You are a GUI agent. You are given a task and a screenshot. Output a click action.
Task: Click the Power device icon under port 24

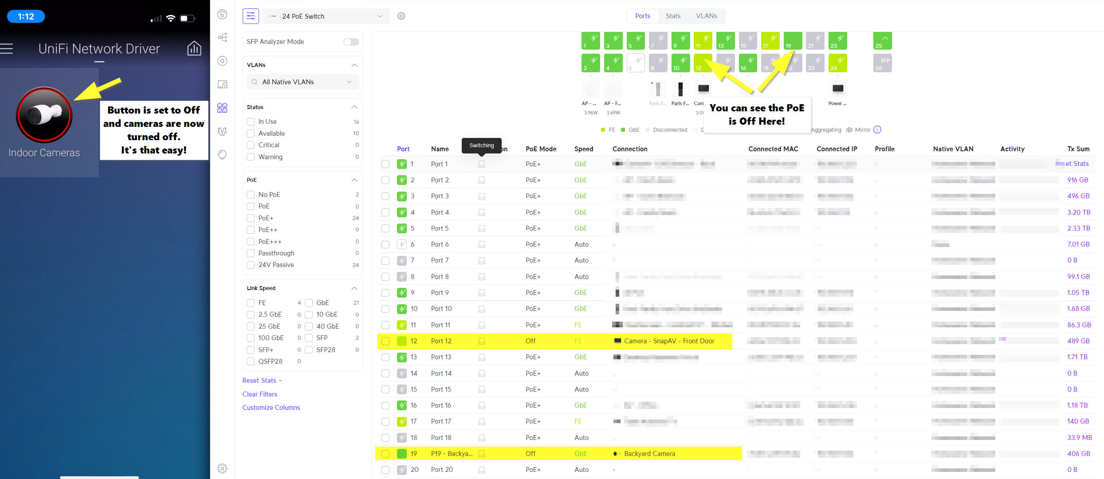pos(837,89)
